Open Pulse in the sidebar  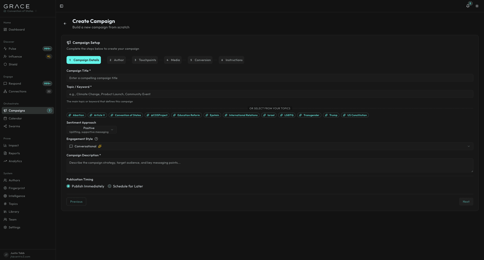click(x=12, y=49)
